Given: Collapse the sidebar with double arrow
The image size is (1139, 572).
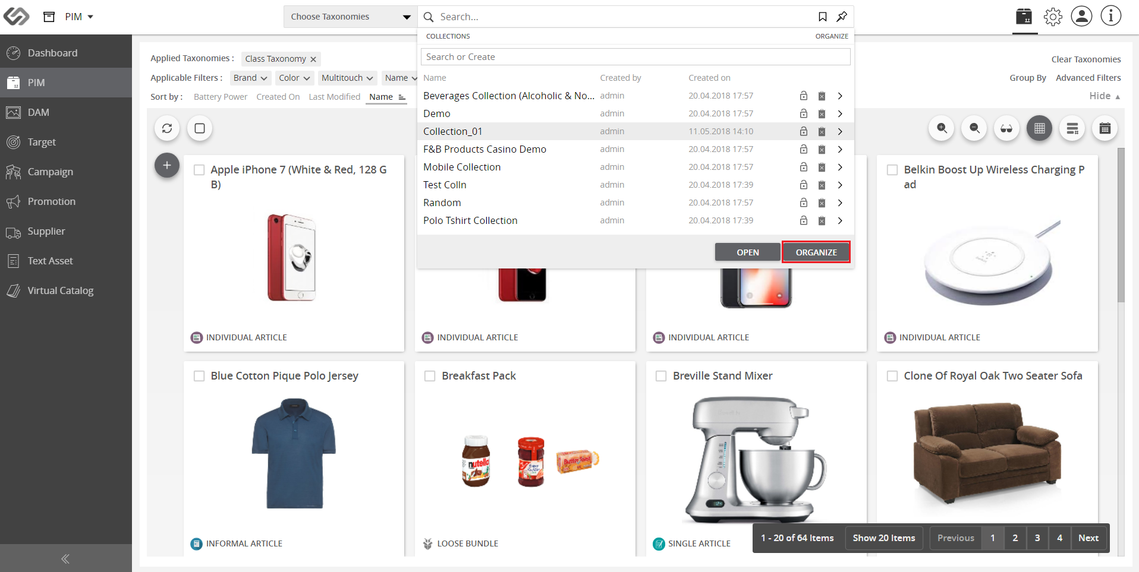Looking at the screenshot, I should (65, 558).
